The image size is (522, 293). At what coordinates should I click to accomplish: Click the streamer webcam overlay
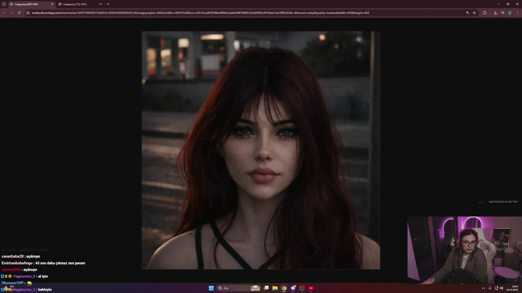pos(464,250)
